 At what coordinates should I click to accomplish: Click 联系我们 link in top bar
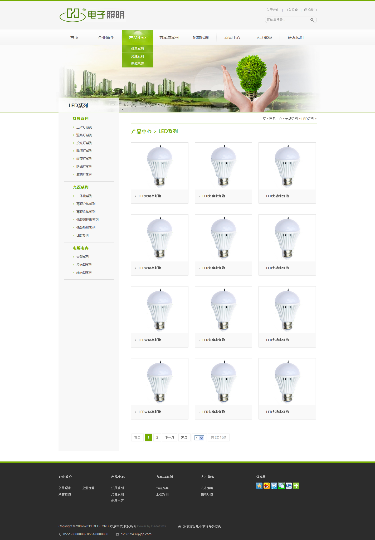coord(310,10)
